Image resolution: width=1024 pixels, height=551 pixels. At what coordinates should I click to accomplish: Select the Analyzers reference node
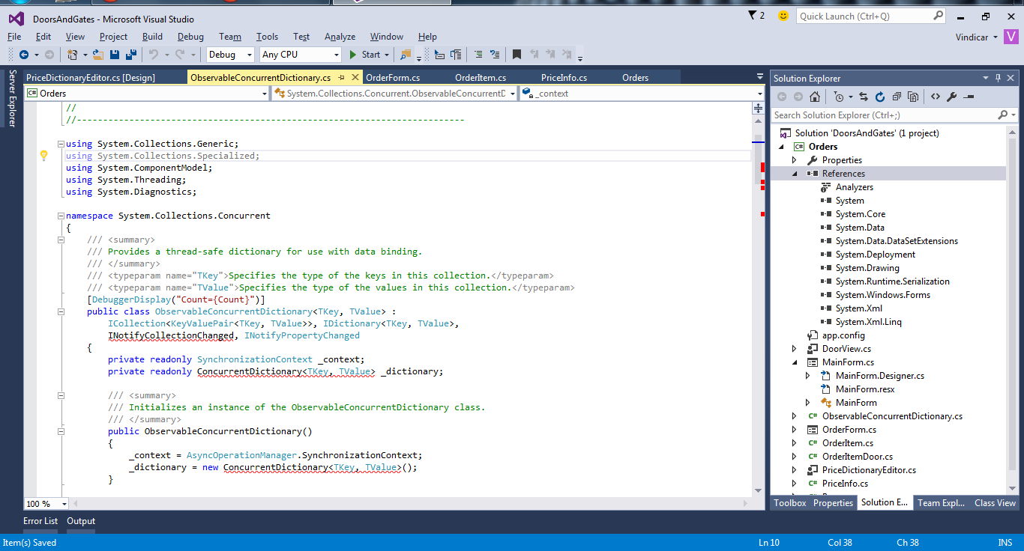(854, 187)
